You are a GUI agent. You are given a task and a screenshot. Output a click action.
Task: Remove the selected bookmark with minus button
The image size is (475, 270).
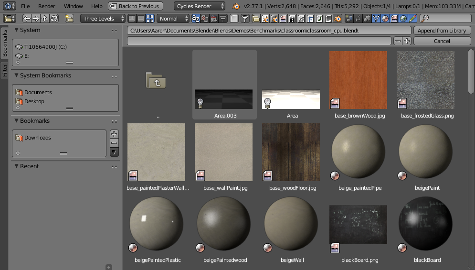(x=114, y=143)
